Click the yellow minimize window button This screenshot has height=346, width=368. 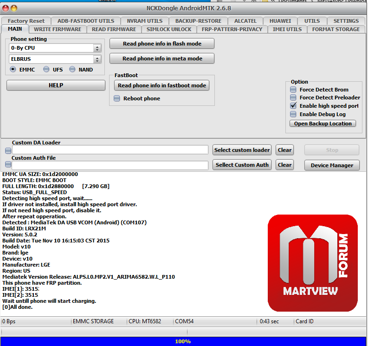(14, 8)
